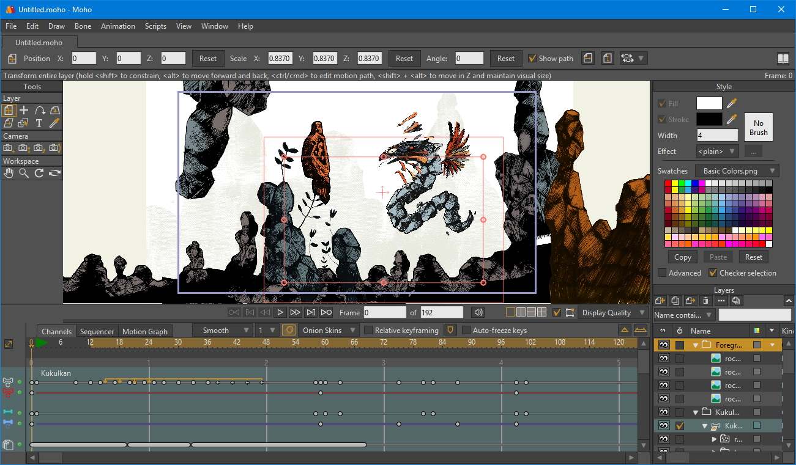Click the white Fill color swatch
Viewport: 796px width, 465px height.
coord(709,104)
